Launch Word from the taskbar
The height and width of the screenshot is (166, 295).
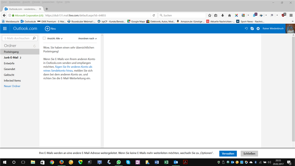(157, 162)
